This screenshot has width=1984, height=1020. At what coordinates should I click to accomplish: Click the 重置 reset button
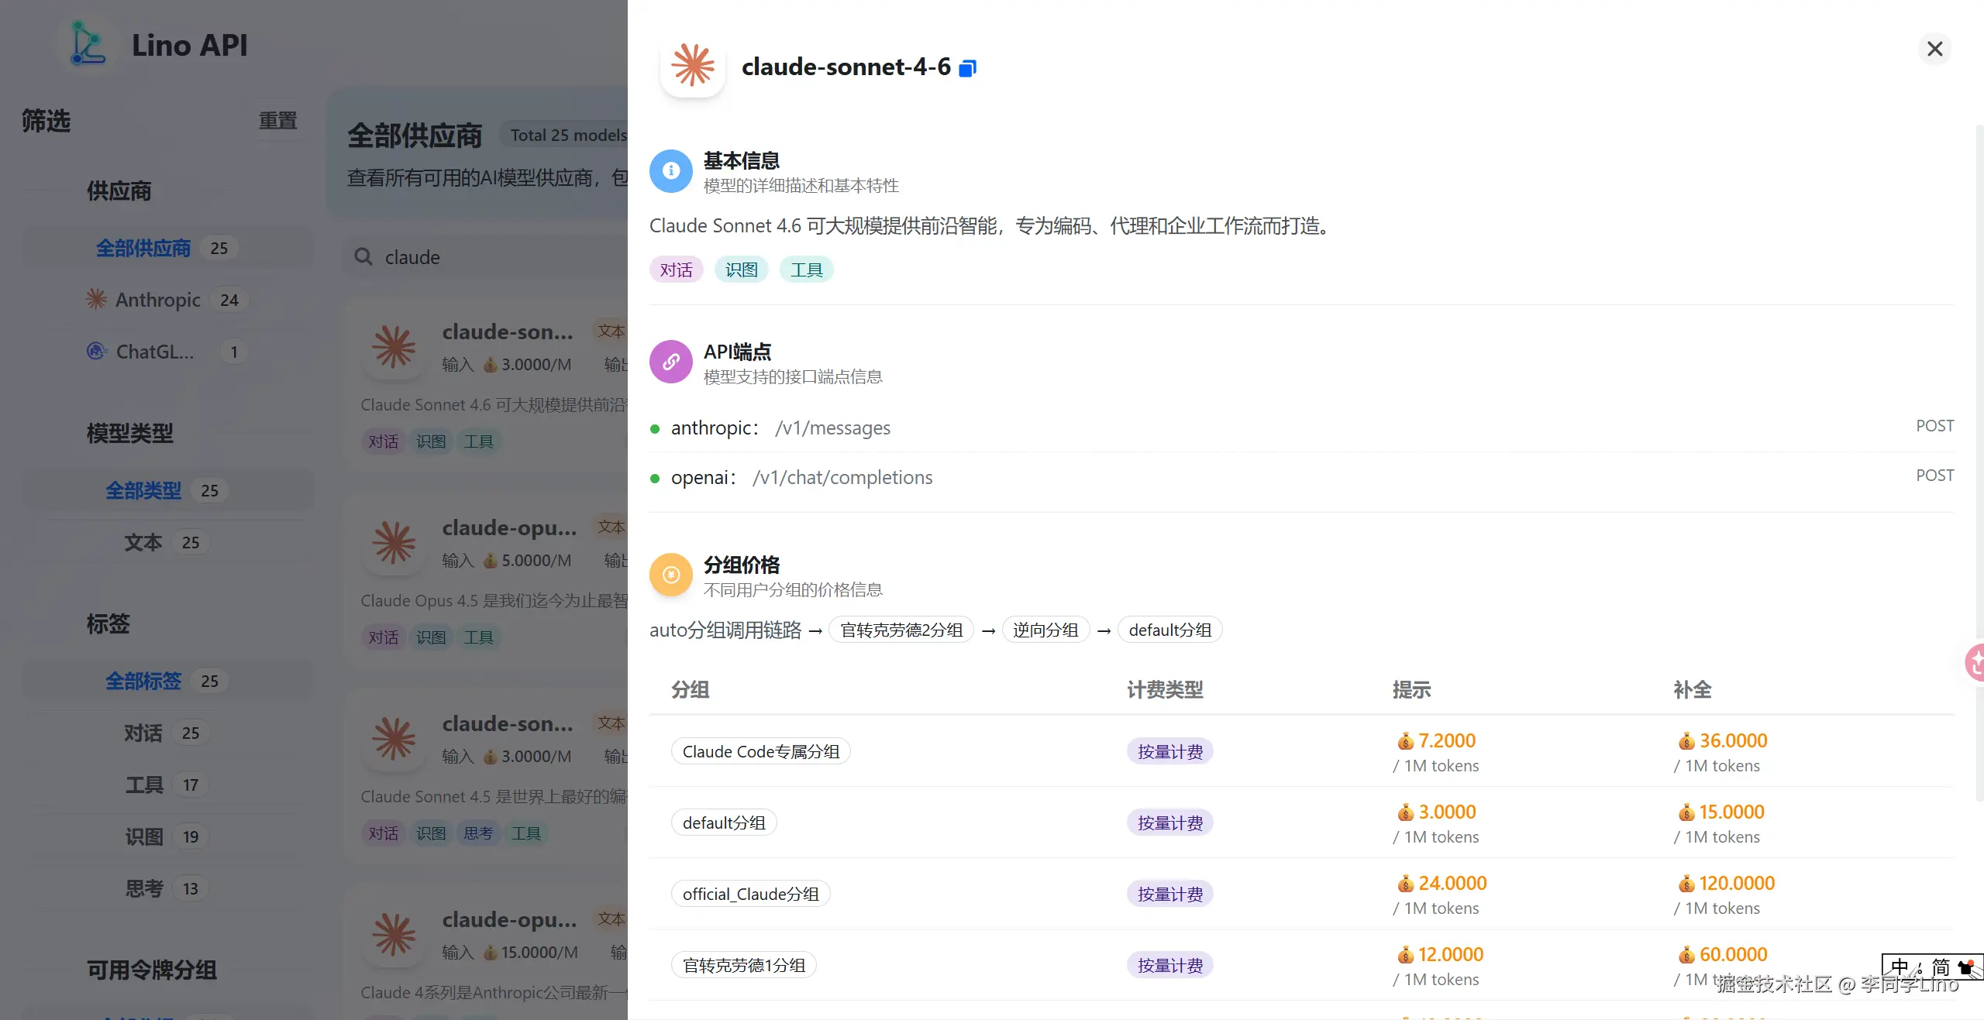click(x=277, y=121)
